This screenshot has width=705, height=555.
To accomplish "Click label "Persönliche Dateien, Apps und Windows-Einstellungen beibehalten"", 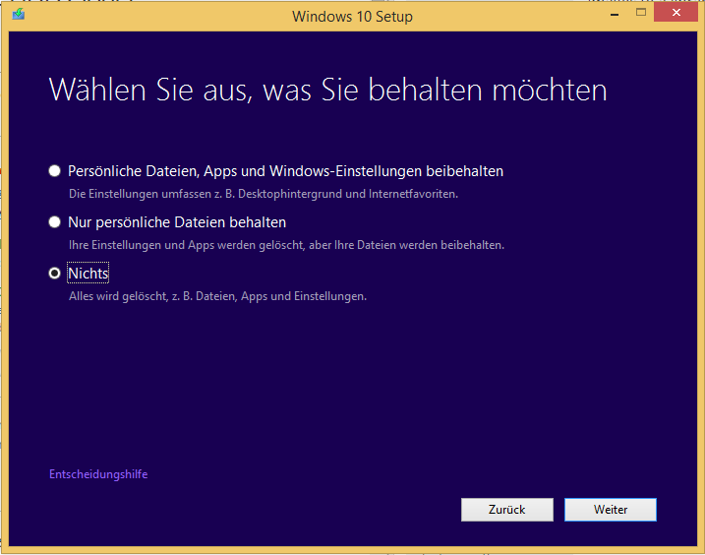I will [285, 171].
